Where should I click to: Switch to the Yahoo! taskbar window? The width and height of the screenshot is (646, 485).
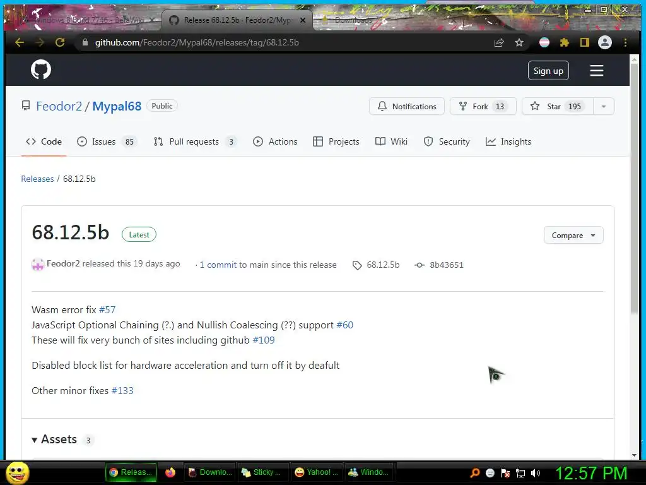[x=317, y=472]
